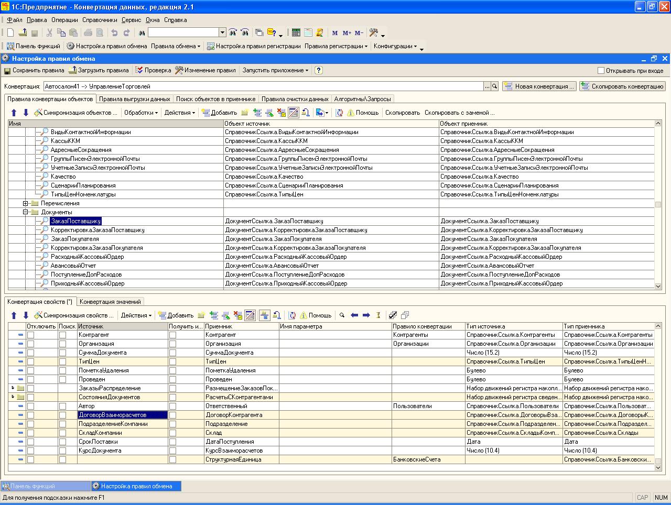The height and width of the screenshot is (505, 671).
Task: Click the blue right arrow in properties toolbar
Action: 366,315
